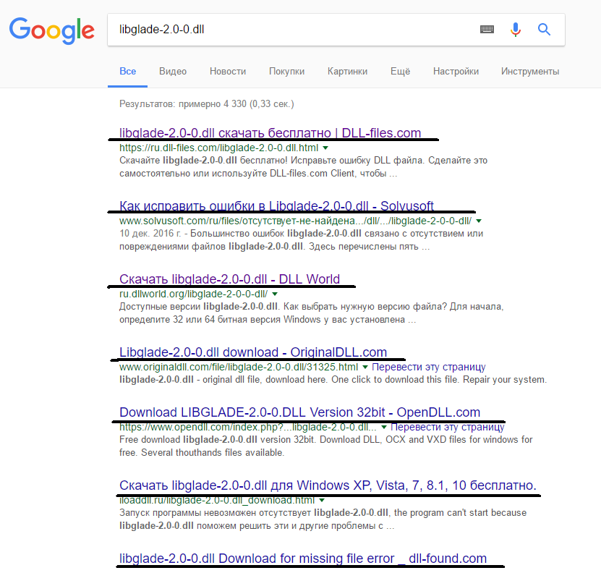
Task: Open the Покупки tab
Action: pyautogui.click(x=286, y=72)
